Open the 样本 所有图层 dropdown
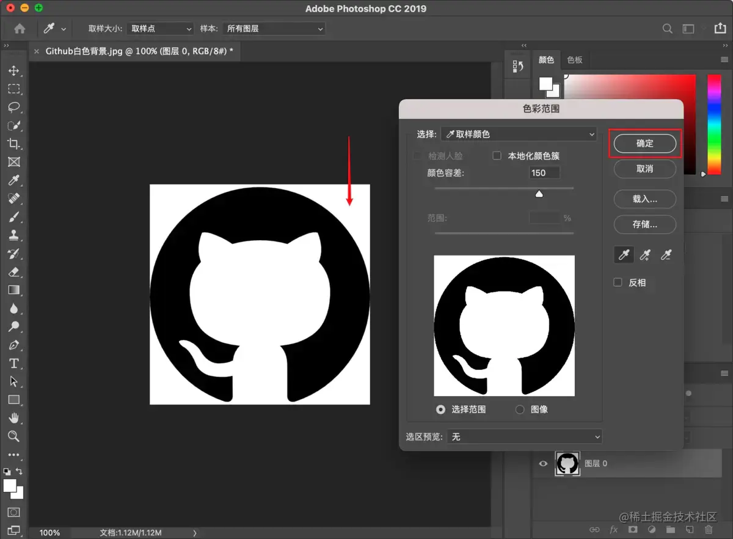733x539 pixels. (274, 29)
